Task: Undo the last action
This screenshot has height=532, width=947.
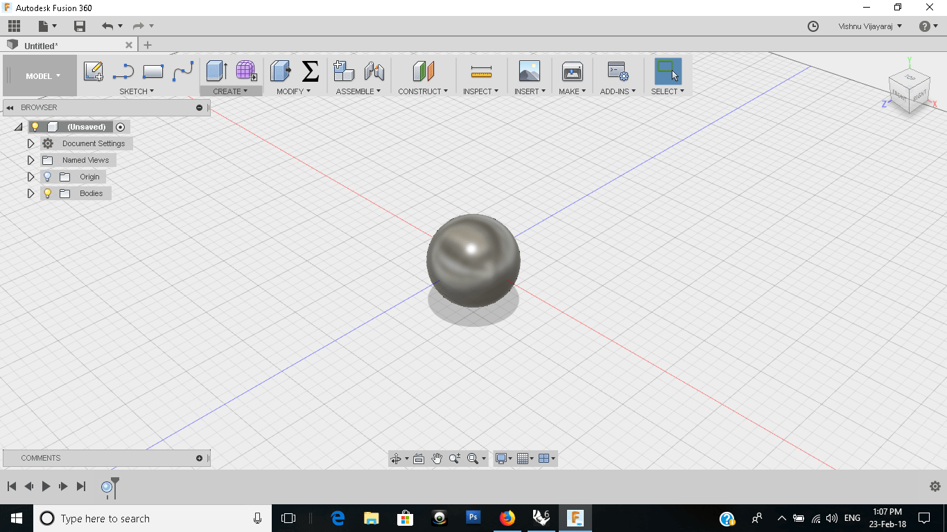Action: 107,26
